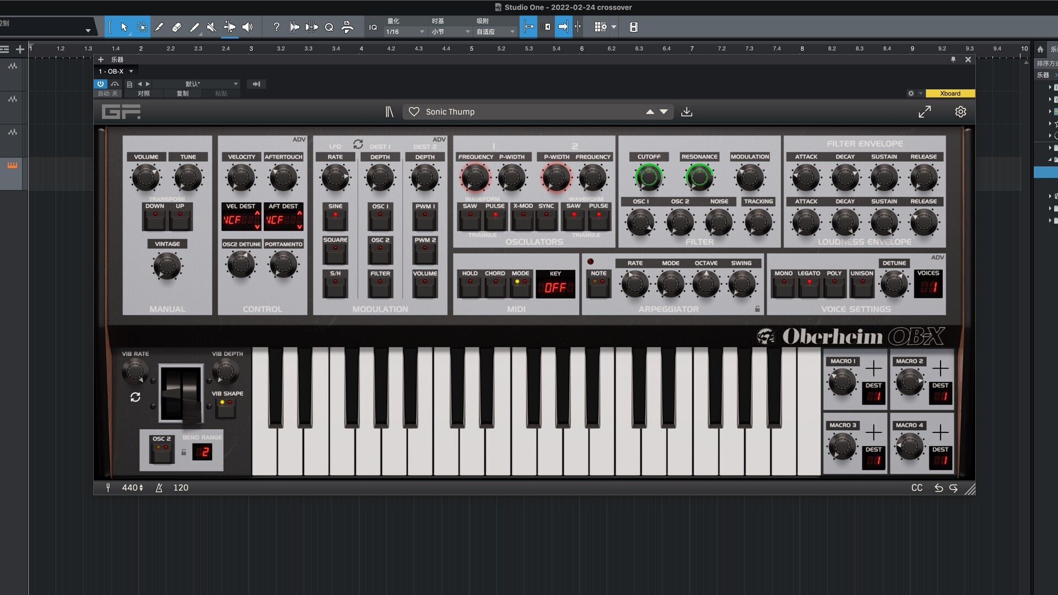Viewport: 1058px width, 595px height.
Task: Click the VOICES number display
Action: [x=929, y=288]
